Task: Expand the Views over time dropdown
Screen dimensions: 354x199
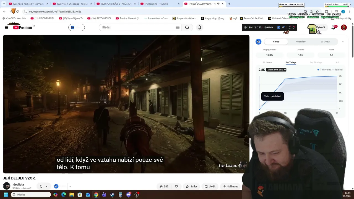Action: click(x=276, y=70)
